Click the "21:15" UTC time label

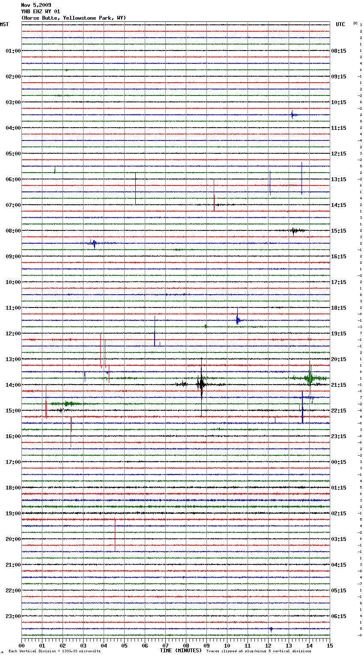(339, 385)
